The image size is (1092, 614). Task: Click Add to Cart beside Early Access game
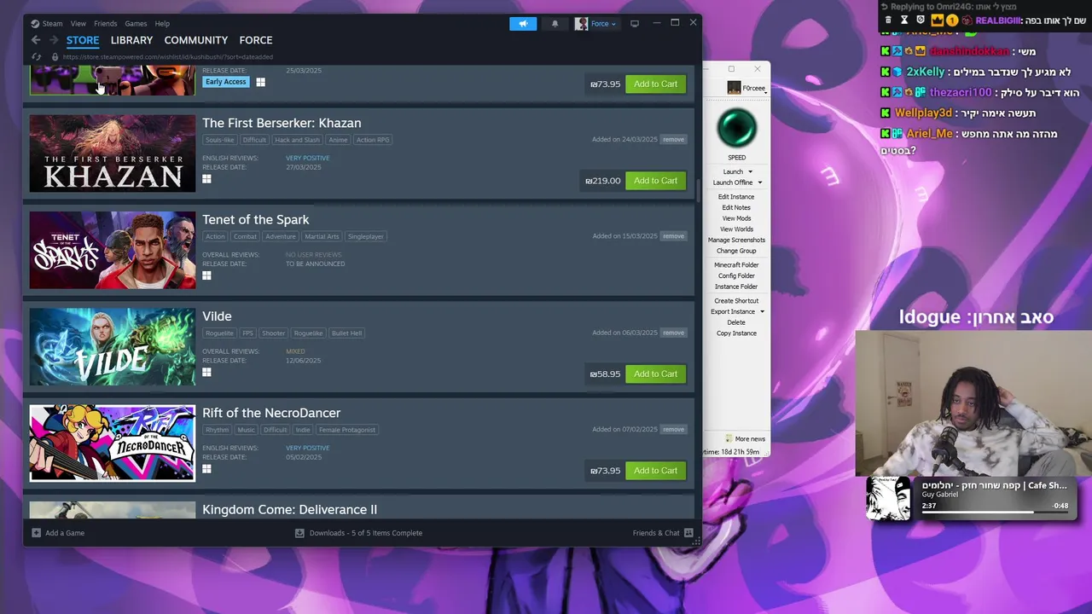[655, 84]
